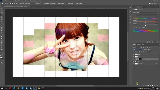Open the Window menu
This screenshot has width=160, height=90.
pos(36,1)
